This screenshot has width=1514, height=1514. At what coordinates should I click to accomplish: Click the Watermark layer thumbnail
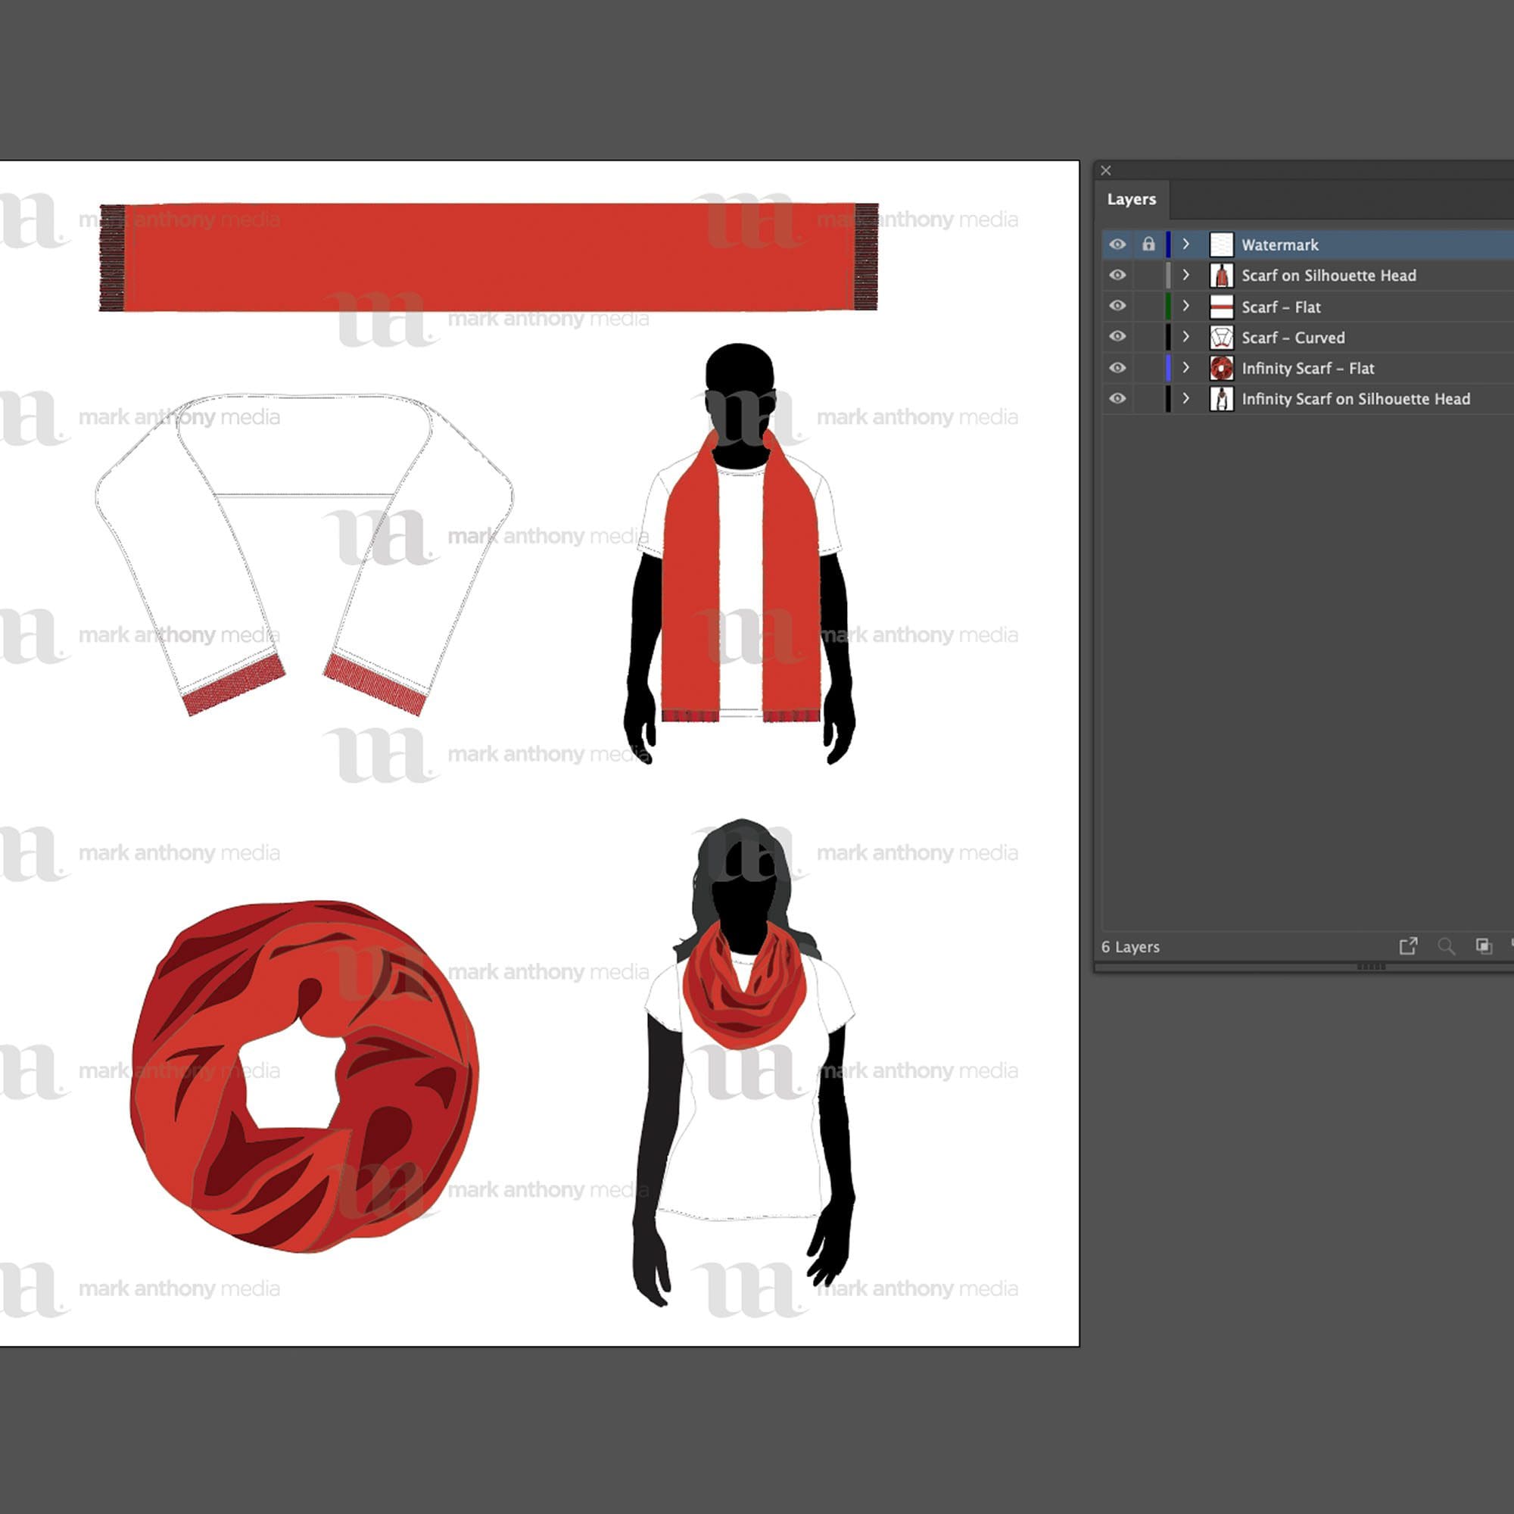[1221, 245]
